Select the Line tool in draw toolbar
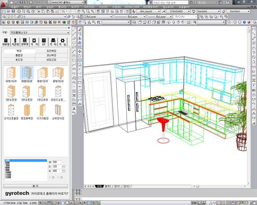The image size is (257, 205). tap(74, 29)
